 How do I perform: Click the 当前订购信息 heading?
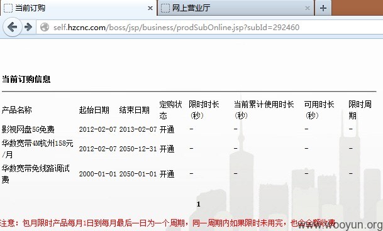(x=26, y=79)
